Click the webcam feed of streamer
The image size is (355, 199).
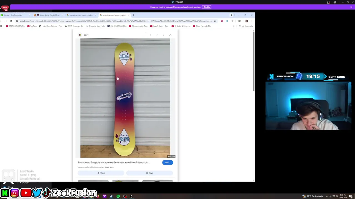point(308,106)
